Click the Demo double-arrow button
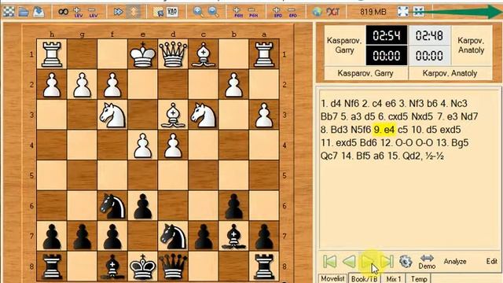 [x=427, y=262]
